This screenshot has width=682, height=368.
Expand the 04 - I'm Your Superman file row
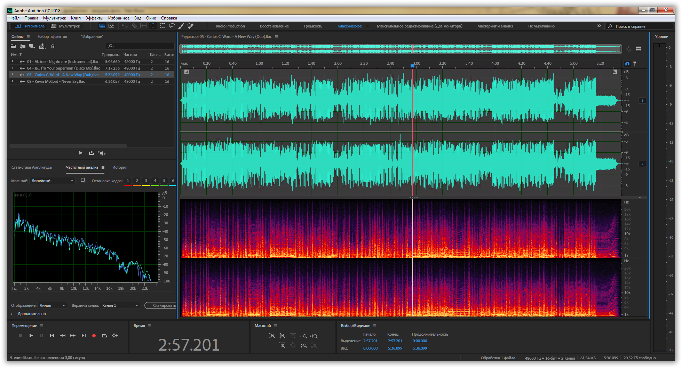13,68
